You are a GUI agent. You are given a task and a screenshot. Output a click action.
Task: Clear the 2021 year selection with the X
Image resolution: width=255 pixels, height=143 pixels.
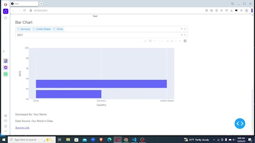(x=181, y=35)
